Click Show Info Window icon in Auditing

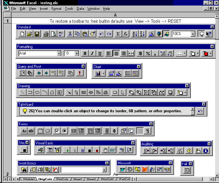point(206,151)
